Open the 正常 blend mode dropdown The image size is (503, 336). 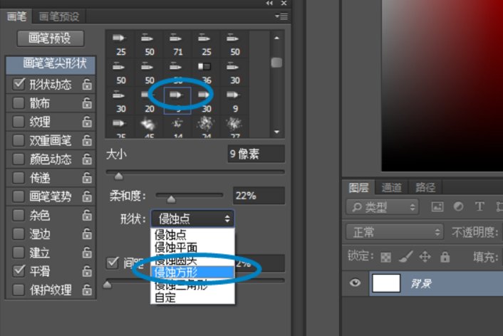pyautogui.click(x=395, y=232)
